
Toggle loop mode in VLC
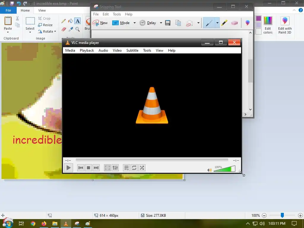click(134, 168)
